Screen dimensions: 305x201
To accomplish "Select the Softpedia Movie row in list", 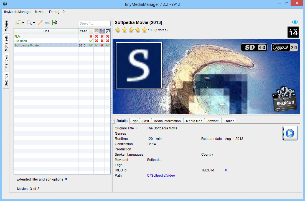I will tap(62, 45).
